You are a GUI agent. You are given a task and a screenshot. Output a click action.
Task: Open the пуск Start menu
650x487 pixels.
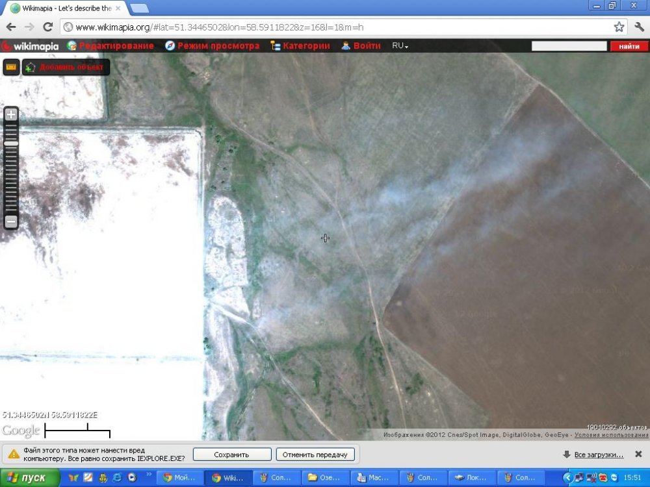[30, 478]
